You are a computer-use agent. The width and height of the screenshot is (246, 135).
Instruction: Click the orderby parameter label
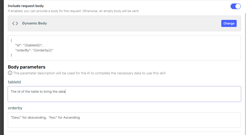[x=15, y=108]
